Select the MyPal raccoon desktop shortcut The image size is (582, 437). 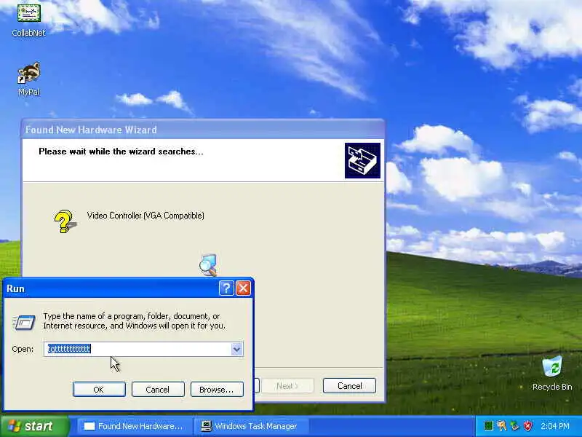point(28,79)
